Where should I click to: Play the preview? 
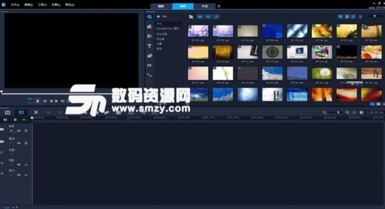pyautogui.click(x=38, y=101)
